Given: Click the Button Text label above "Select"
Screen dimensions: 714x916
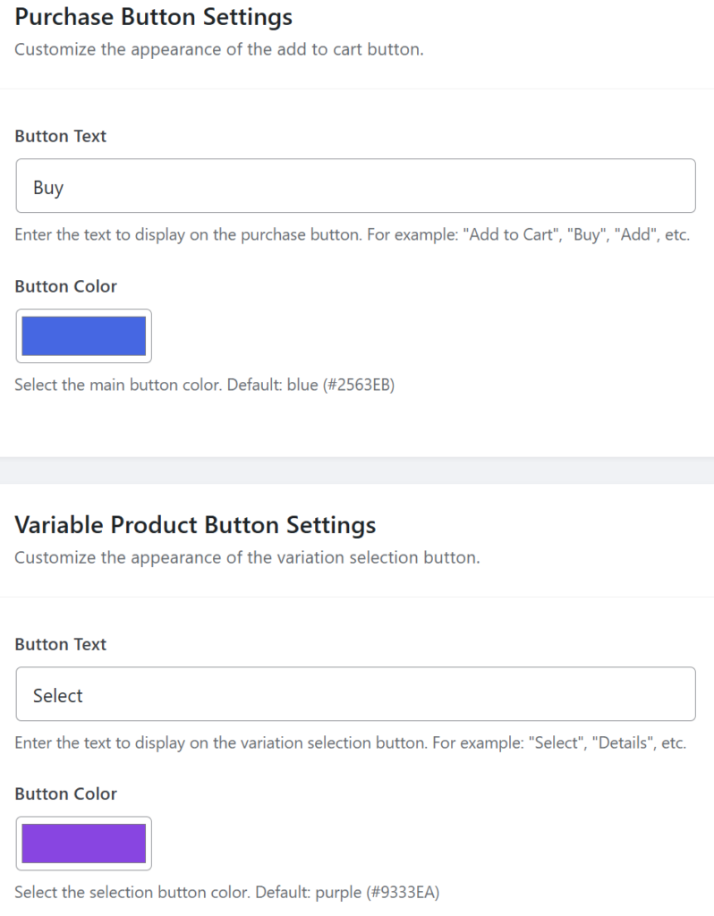Looking at the screenshot, I should (x=61, y=644).
